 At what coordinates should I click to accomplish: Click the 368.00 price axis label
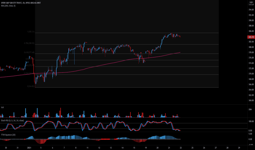[x=251, y=79]
